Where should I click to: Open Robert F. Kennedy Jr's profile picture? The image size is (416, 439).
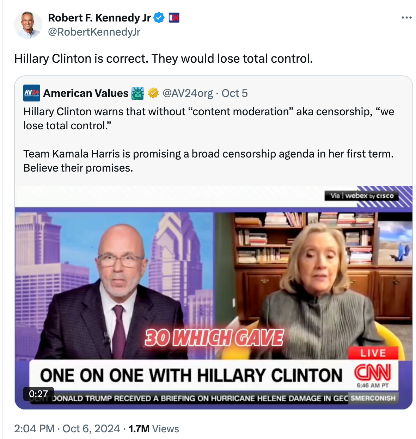pyautogui.click(x=28, y=25)
